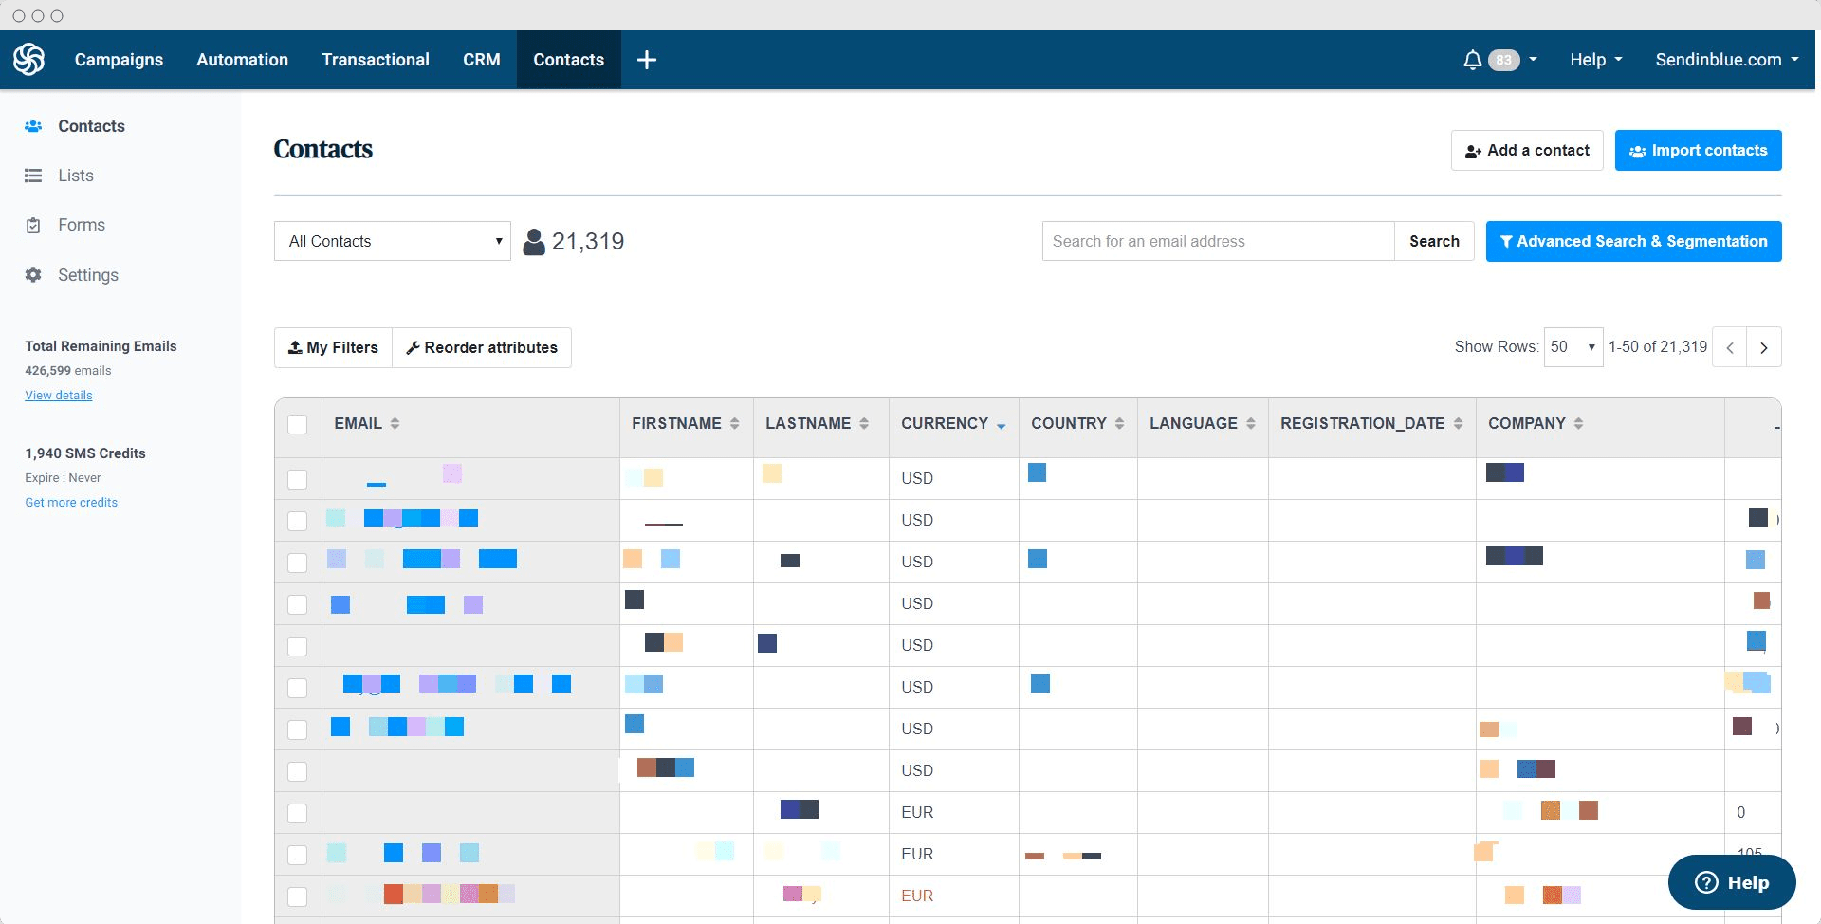Open View details under Total Remaining Emails
1821x924 pixels.
58,395
